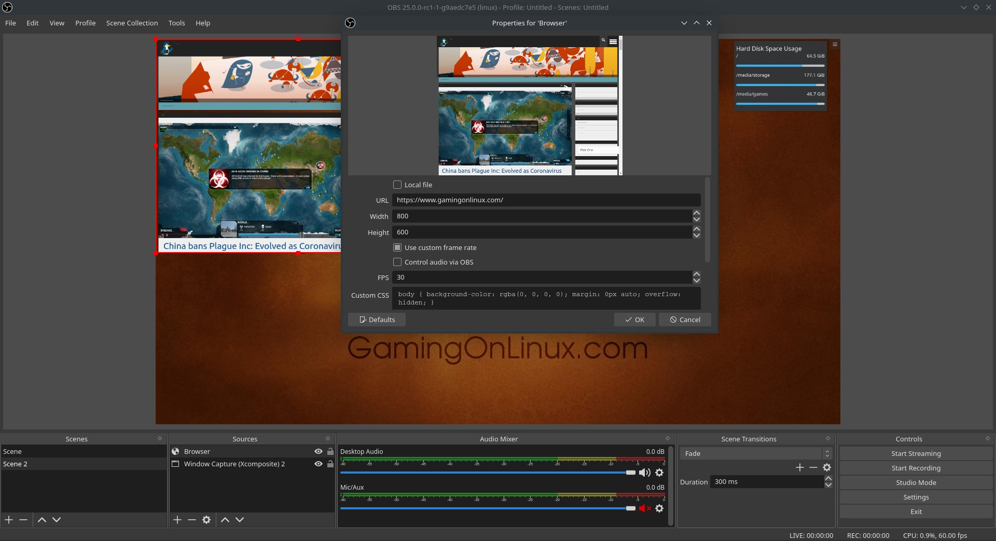Screen dimensions: 996x541
Task: Hide the Browser source with eye icon
Action: (x=319, y=451)
